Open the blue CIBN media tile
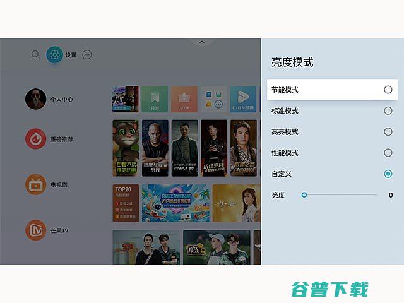404x303 pixels. click(x=243, y=99)
